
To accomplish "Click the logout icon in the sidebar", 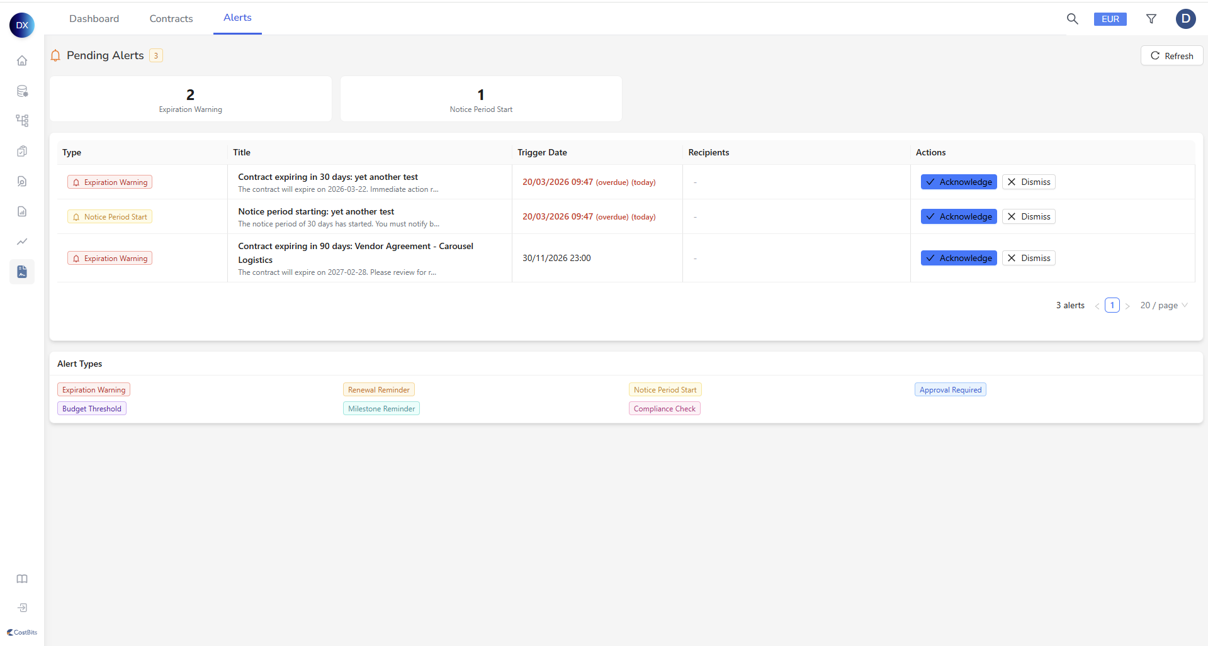I will (22, 608).
